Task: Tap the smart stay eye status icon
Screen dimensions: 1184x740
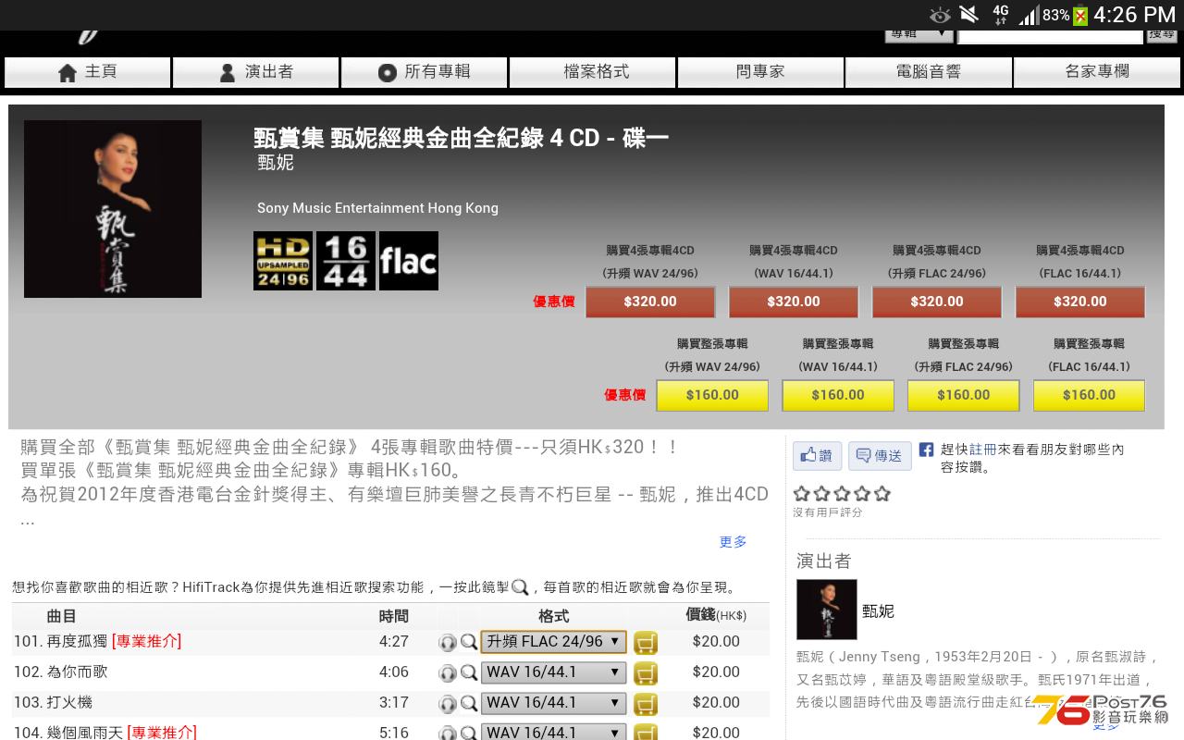Action: coord(940,16)
